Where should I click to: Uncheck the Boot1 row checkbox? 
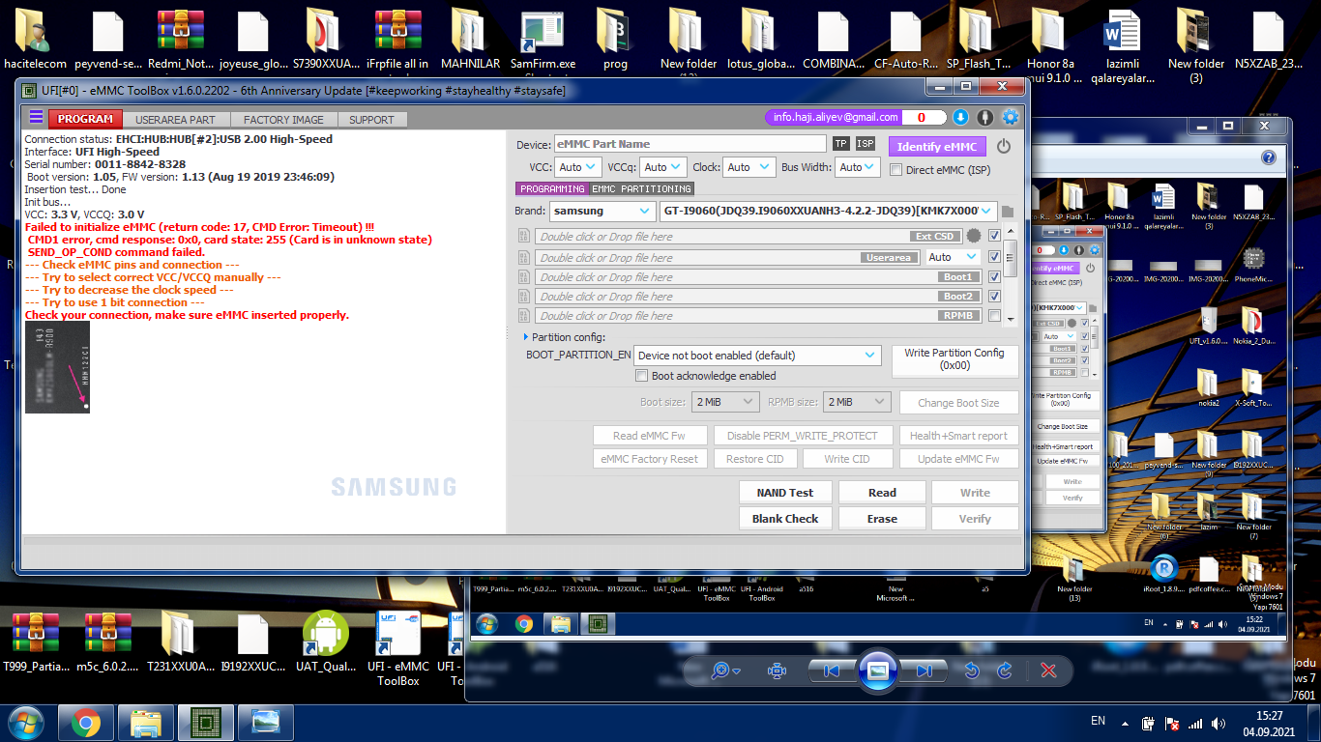click(994, 277)
